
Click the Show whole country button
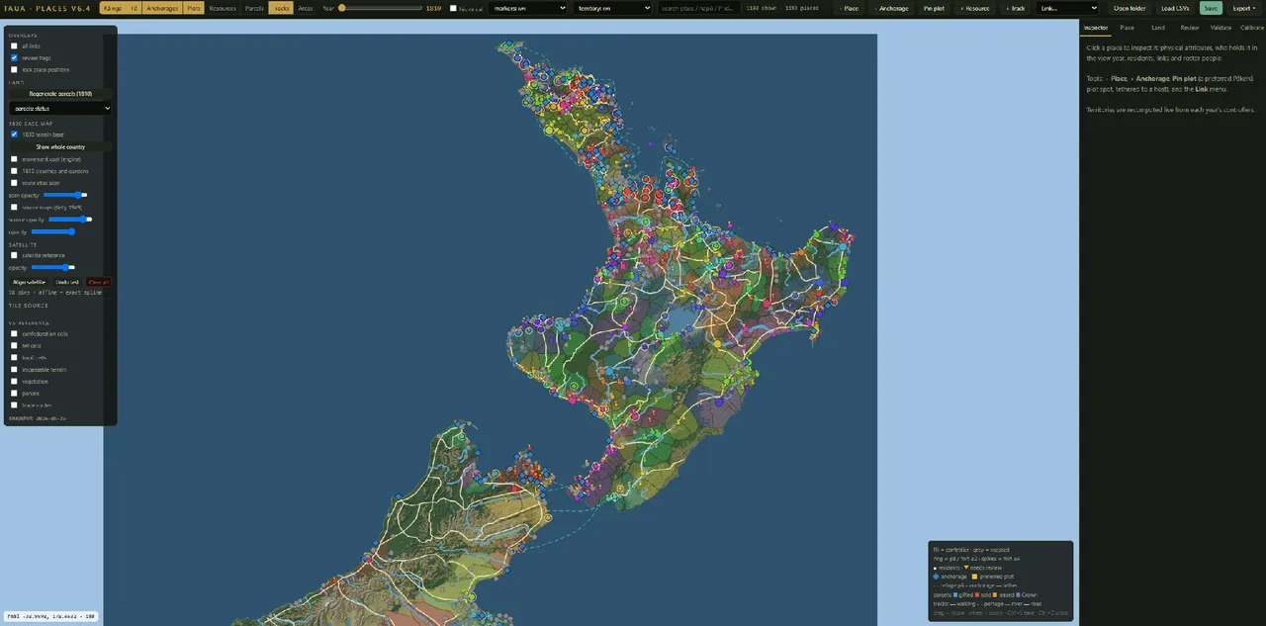coord(60,146)
